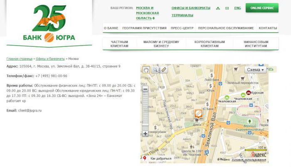Click the Дикси shopping cart icon
The height and width of the screenshot is (167, 291).
(197, 121)
